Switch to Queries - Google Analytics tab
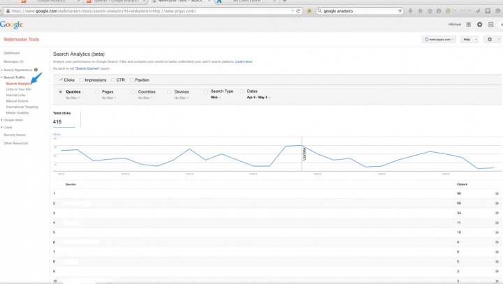The width and height of the screenshot is (503, 284). pyautogui.click(x=117, y=1)
